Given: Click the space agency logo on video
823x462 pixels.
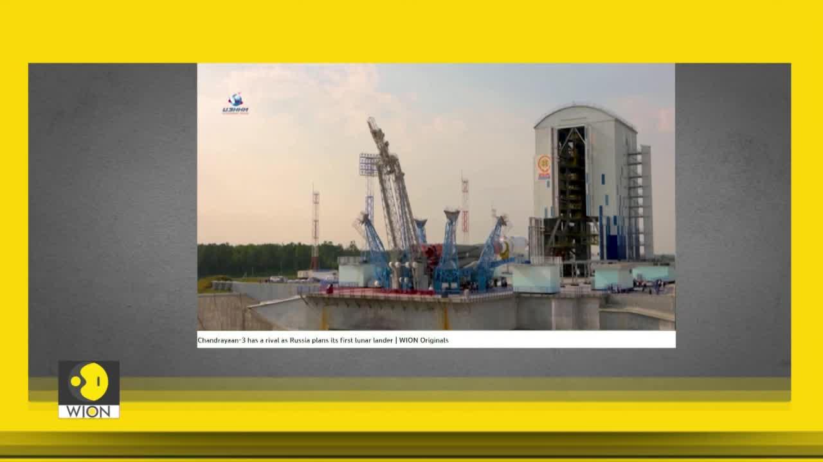Looking at the screenshot, I should (235, 104).
